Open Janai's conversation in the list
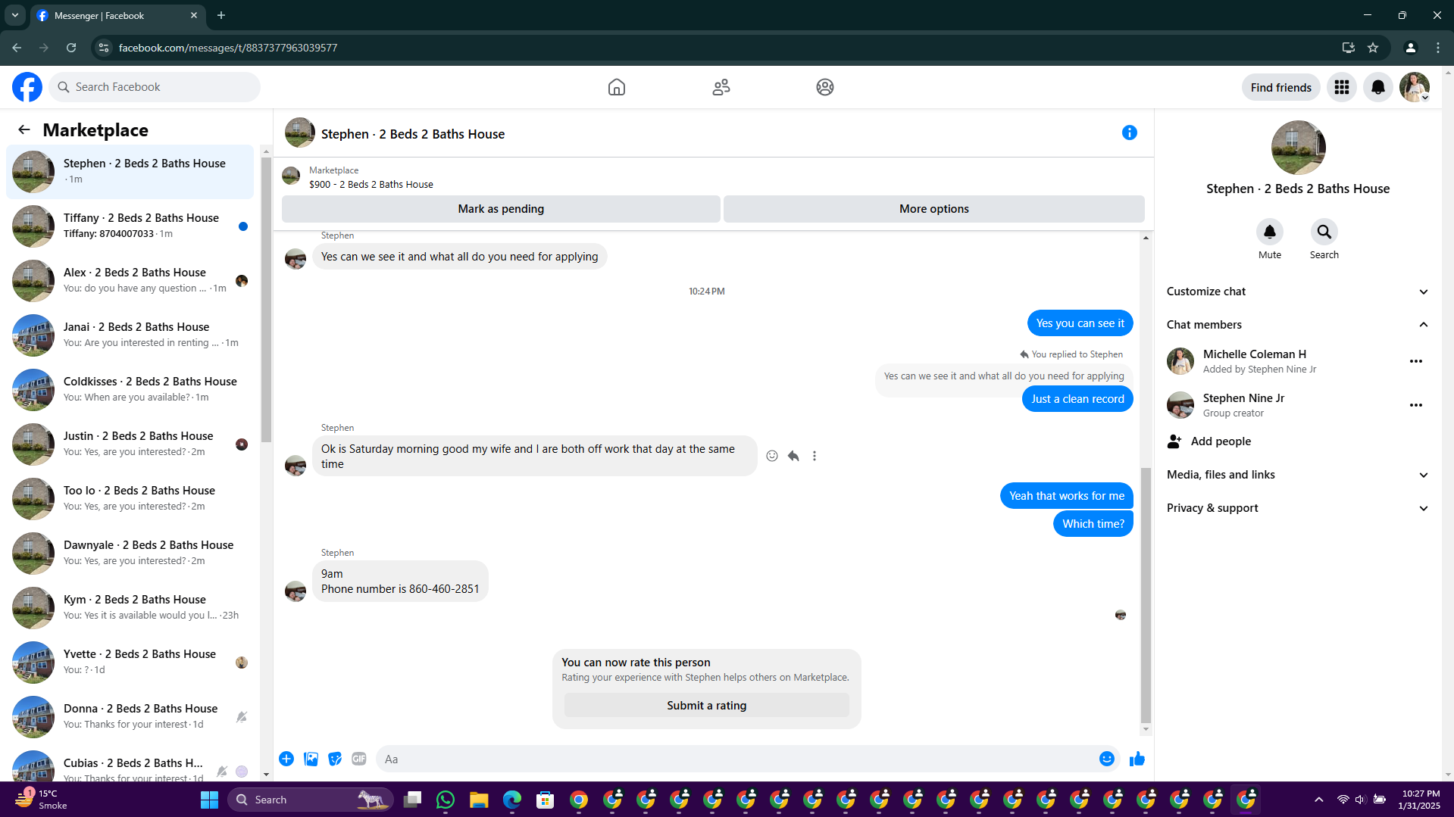Viewport: 1454px width, 817px height. [130, 335]
